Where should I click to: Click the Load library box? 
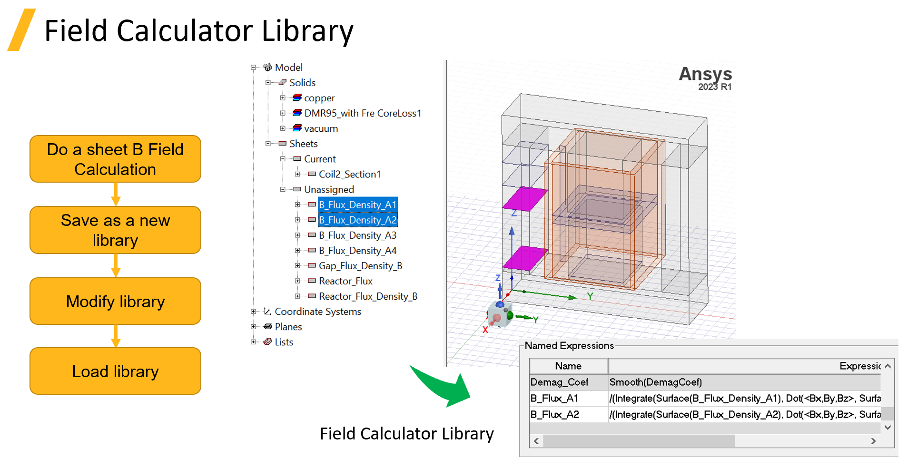coord(115,371)
